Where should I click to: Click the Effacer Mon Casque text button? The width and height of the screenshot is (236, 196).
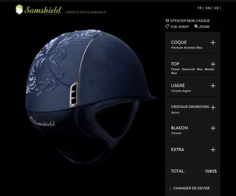190,20
